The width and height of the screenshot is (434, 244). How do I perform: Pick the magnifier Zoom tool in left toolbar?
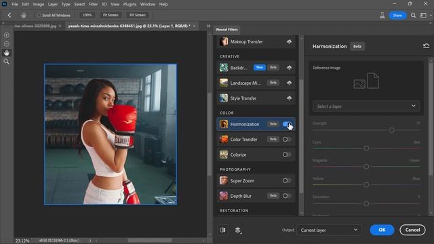coord(7,62)
